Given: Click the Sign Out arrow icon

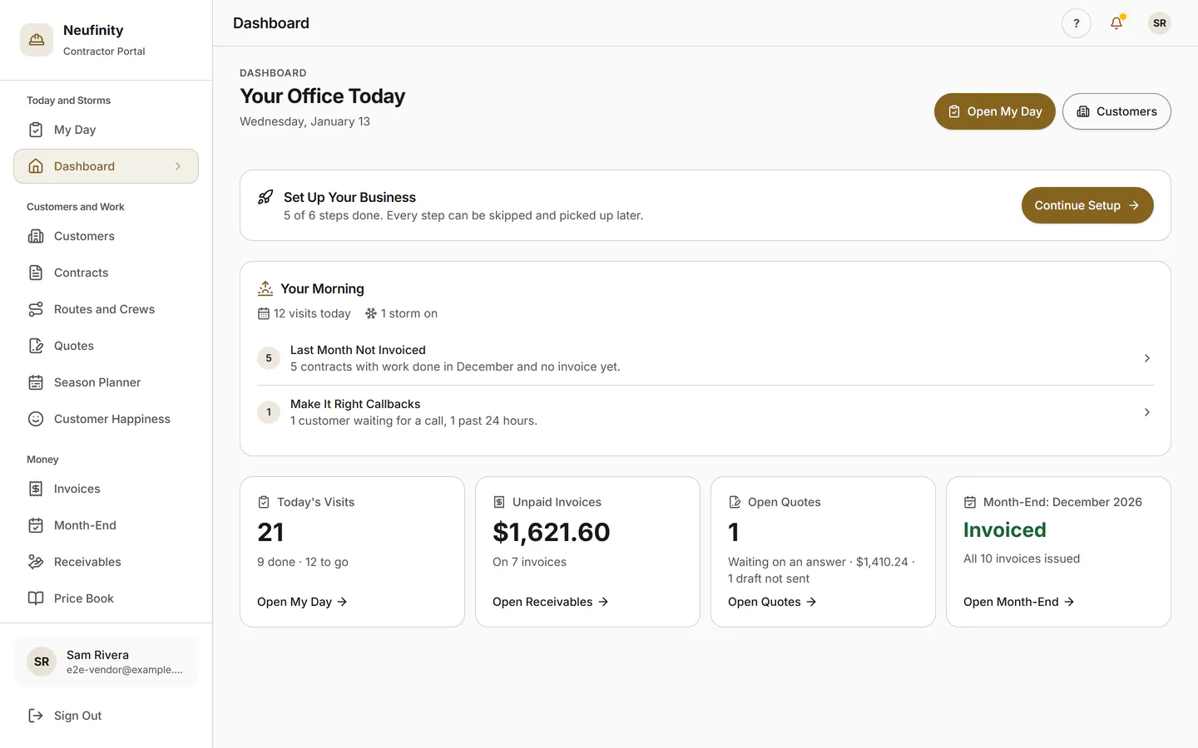Looking at the screenshot, I should click(x=36, y=716).
